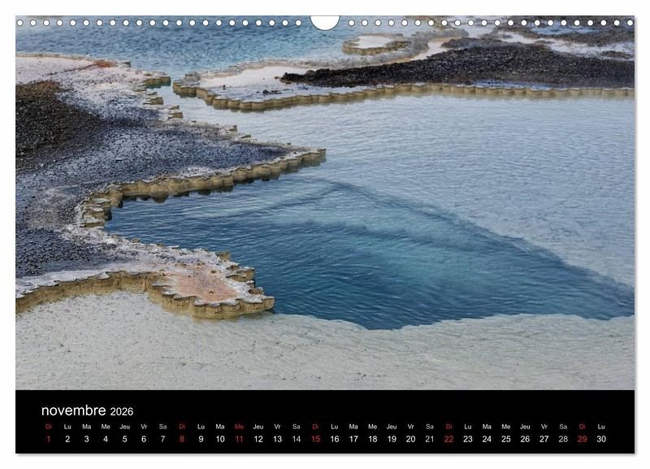This screenshot has height=469, width=650.
Task: Select red Sunday date 29
Action: pyautogui.click(x=583, y=439)
